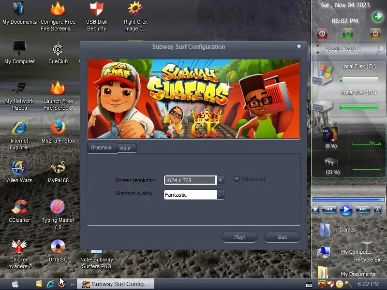Click the taskbar clock 6:02 PM
The width and height of the screenshot is (387, 290).
click(x=368, y=284)
